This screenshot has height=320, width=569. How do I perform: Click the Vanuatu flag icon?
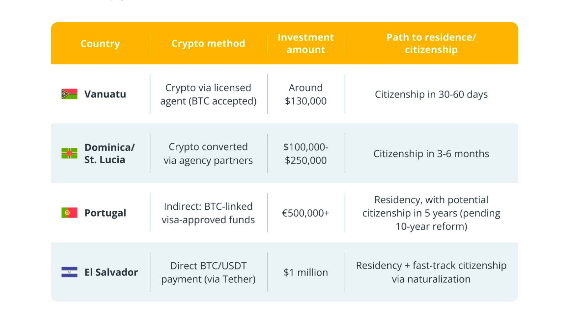(x=69, y=94)
